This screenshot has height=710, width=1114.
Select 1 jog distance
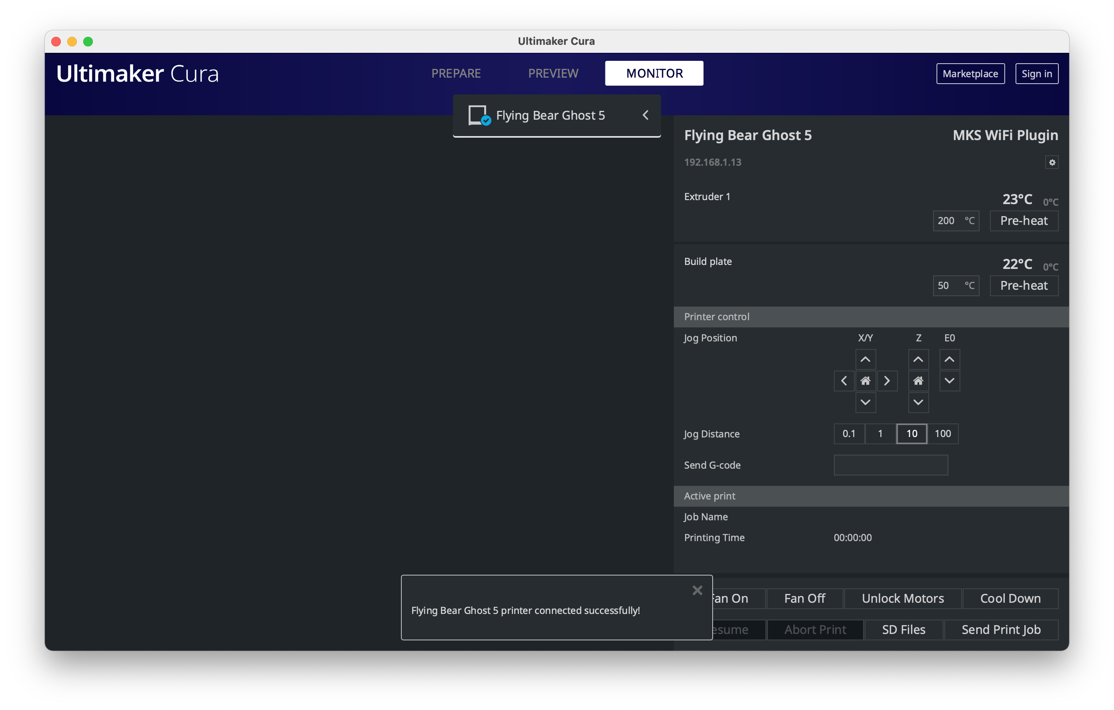[x=880, y=434]
